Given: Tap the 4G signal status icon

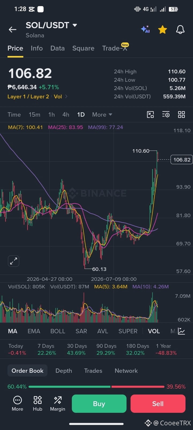Looking at the screenshot, I should pos(150,9).
